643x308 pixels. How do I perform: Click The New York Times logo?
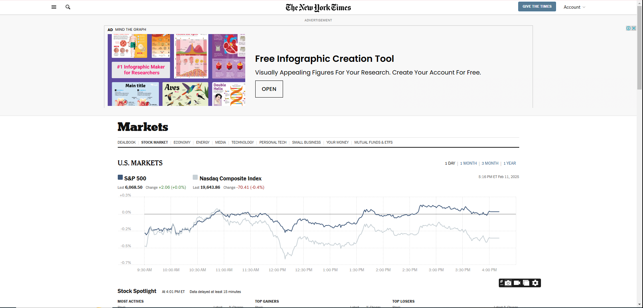pyautogui.click(x=318, y=7)
